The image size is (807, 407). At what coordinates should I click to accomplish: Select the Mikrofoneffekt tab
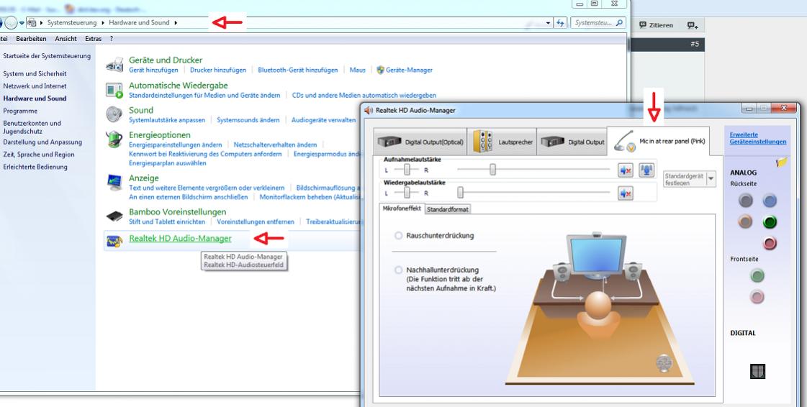[x=402, y=209]
